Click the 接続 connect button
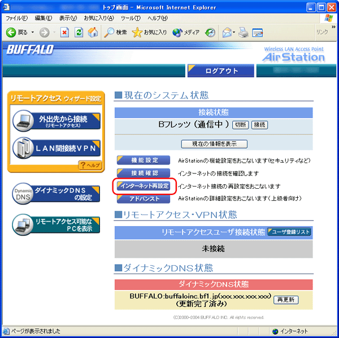 [259, 125]
